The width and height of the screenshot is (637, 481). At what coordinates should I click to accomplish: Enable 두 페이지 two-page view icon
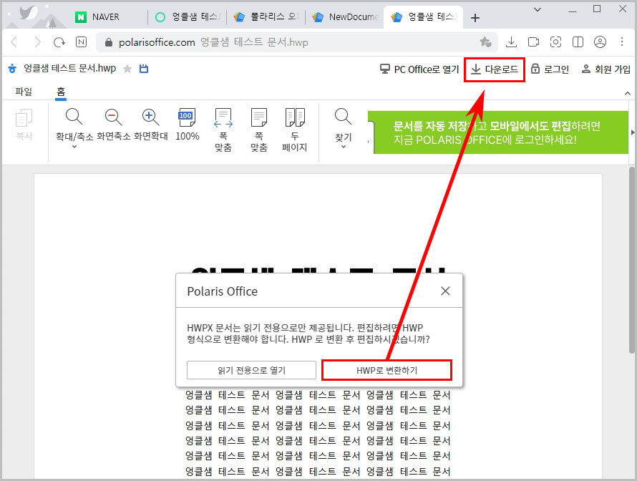pos(294,116)
